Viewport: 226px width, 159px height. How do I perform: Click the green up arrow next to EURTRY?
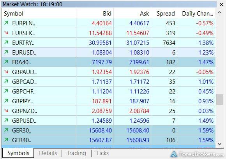tap(6, 42)
